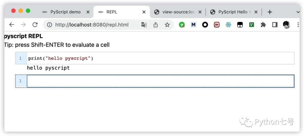Click the share page icon
Image resolution: width=304 pixels, height=136 pixels.
155,25
